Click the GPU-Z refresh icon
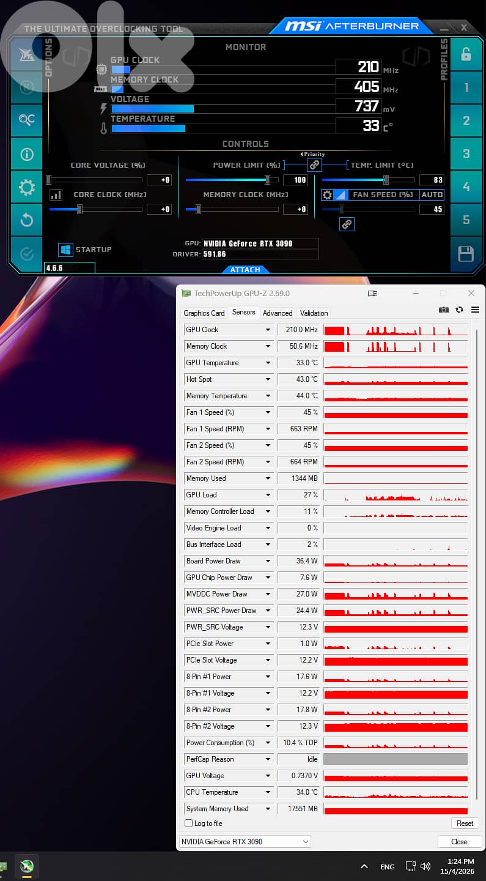The image size is (486, 881). click(459, 310)
